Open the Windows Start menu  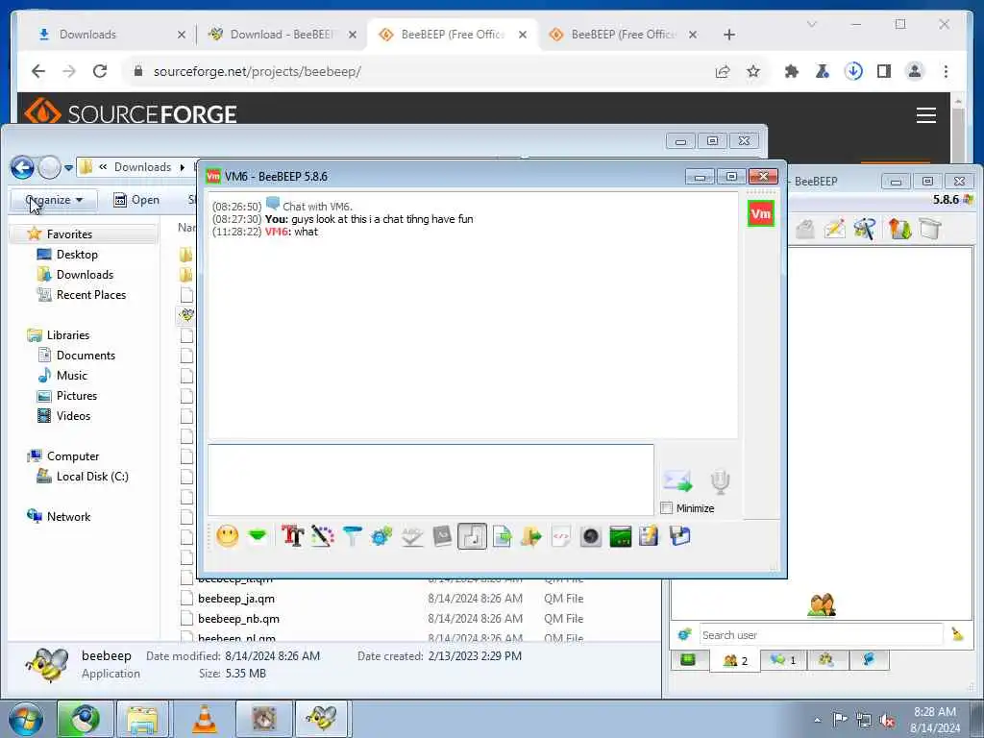[x=24, y=719]
